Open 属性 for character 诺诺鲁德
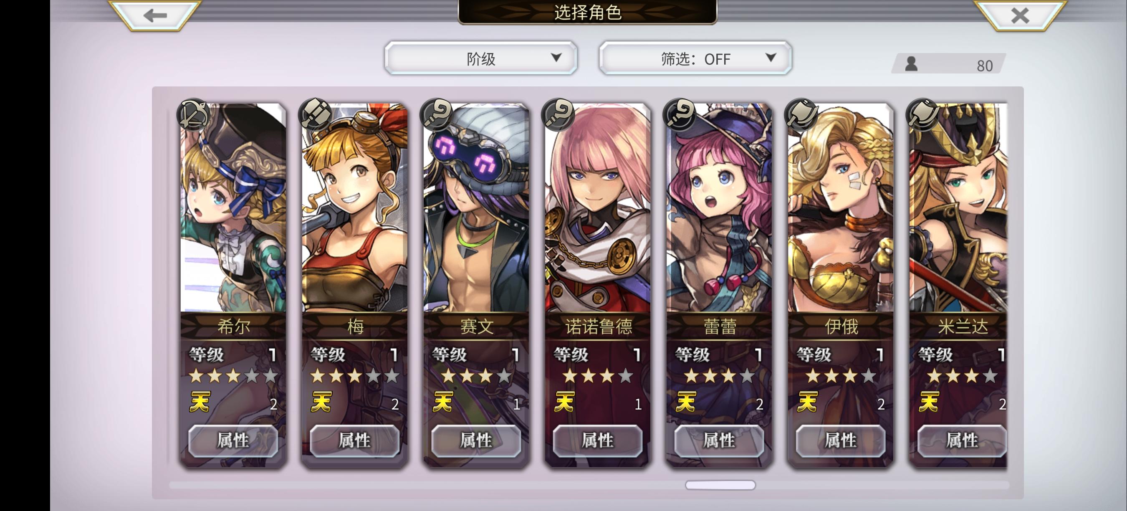The height and width of the screenshot is (511, 1127). (598, 440)
